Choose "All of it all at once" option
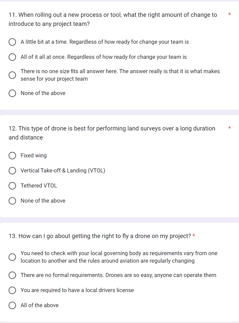239x323 pixels. pos(12,57)
